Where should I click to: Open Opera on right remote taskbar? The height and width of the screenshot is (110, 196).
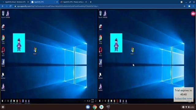[117, 101]
